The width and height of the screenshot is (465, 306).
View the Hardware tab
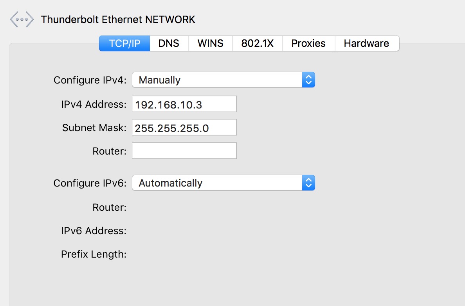(366, 43)
